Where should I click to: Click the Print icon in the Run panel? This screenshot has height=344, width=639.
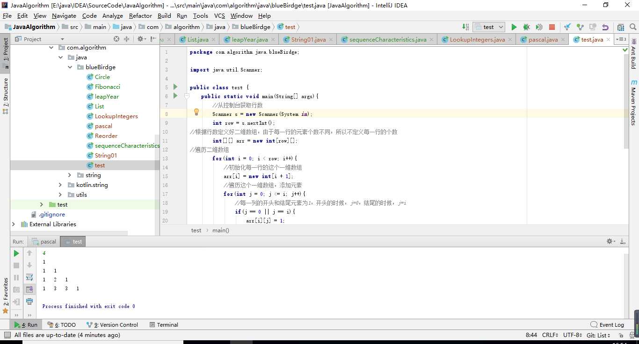click(29, 301)
